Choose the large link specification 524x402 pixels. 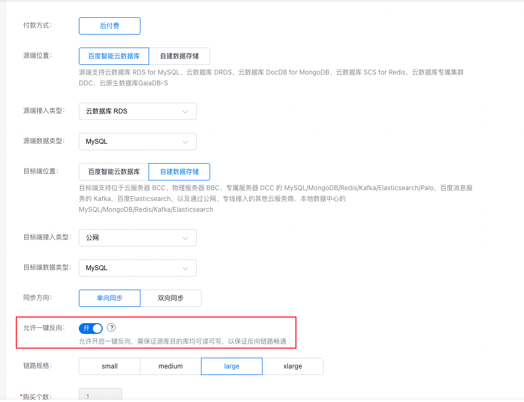[231, 366]
